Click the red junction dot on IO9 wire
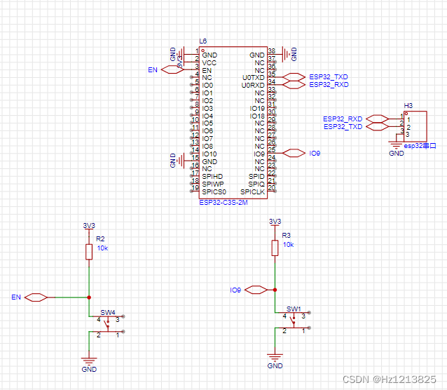 pos(275,290)
